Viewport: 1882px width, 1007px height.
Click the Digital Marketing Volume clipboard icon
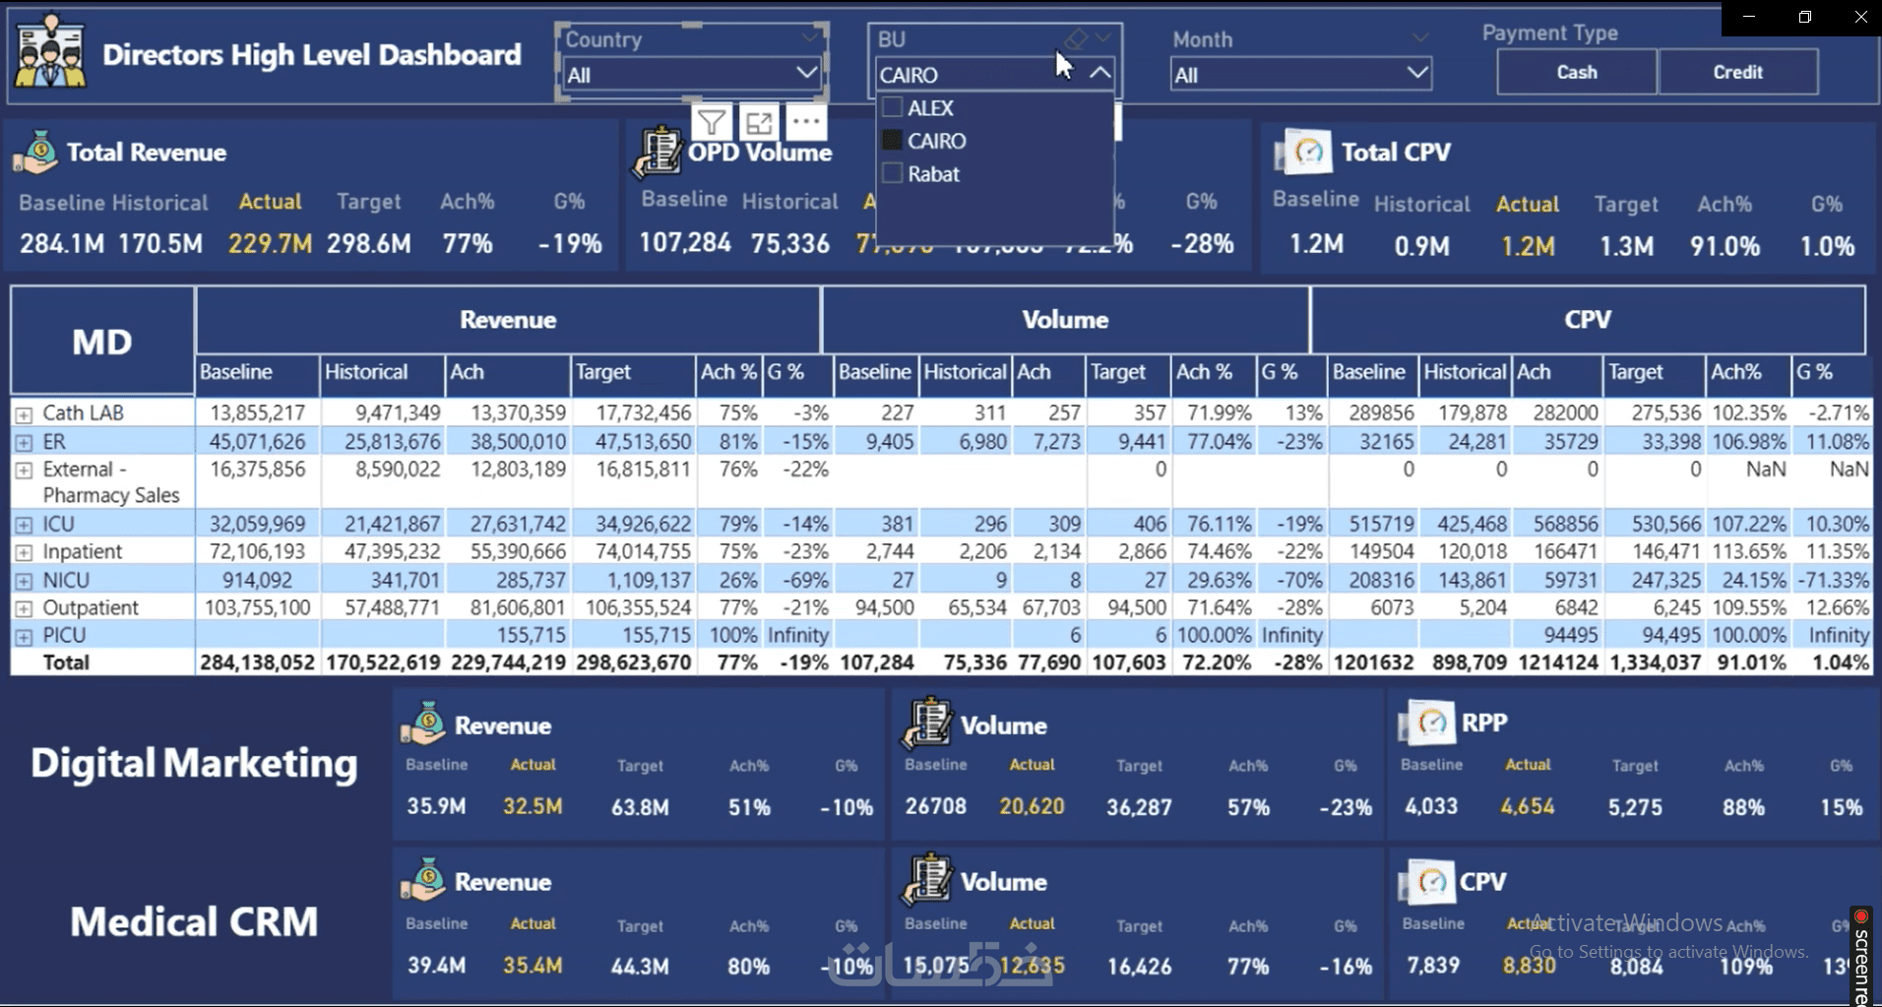[926, 724]
